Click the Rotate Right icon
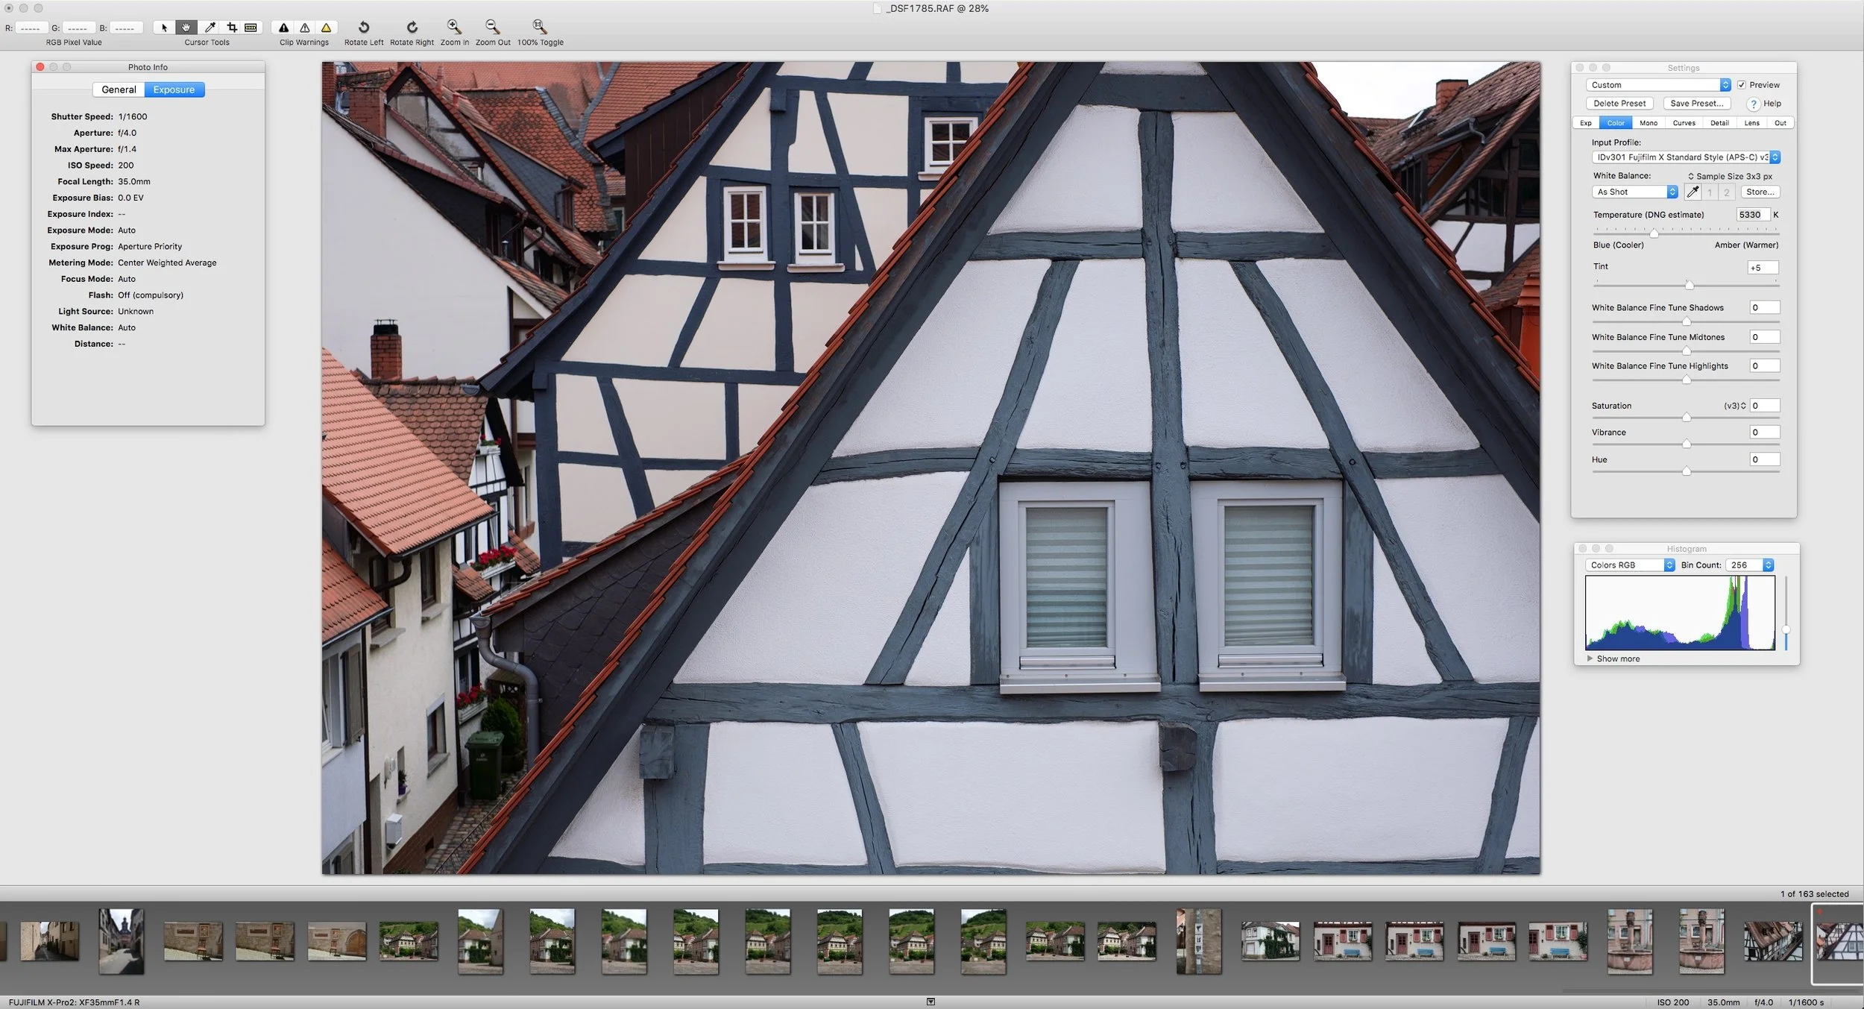Viewport: 1864px width, 1009px height. point(412,27)
